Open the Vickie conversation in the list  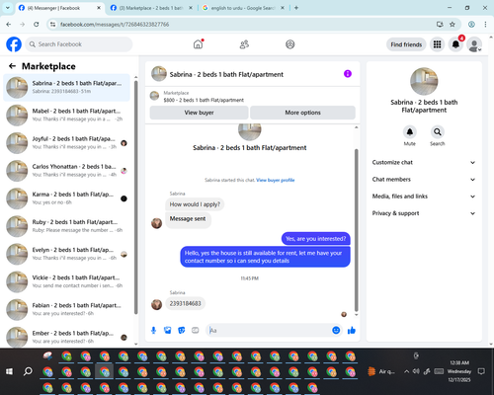pos(66,281)
